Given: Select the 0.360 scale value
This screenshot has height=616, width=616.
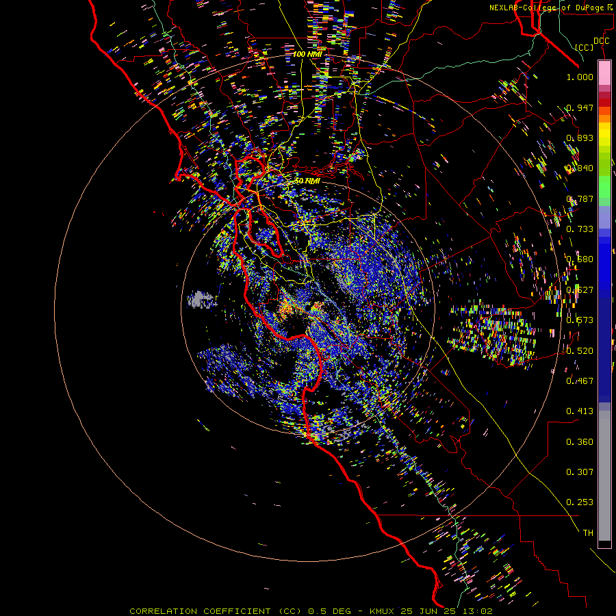Looking at the screenshot, I should (x=580, y=442).
